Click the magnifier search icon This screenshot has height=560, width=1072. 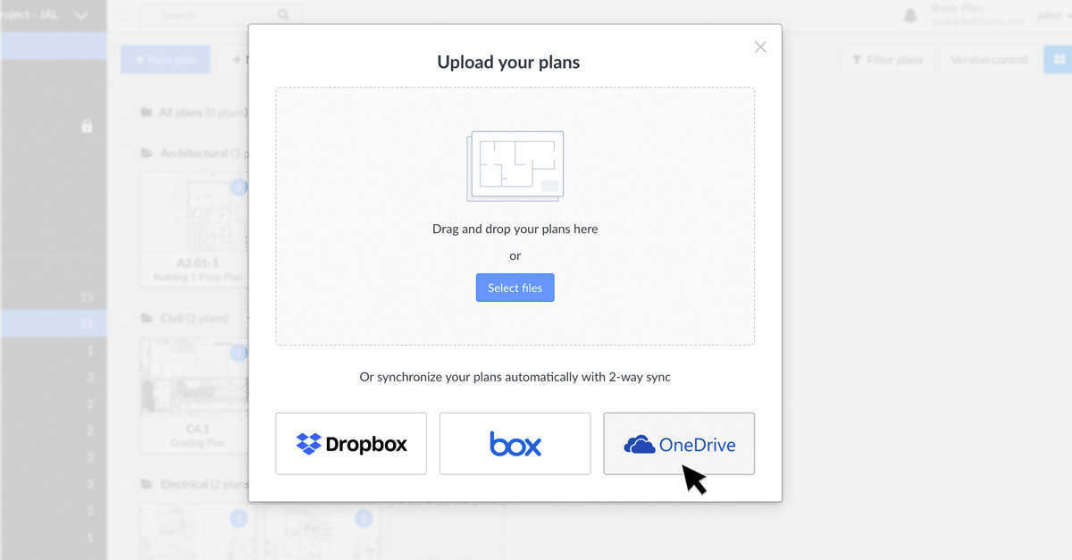pos(283,15)
